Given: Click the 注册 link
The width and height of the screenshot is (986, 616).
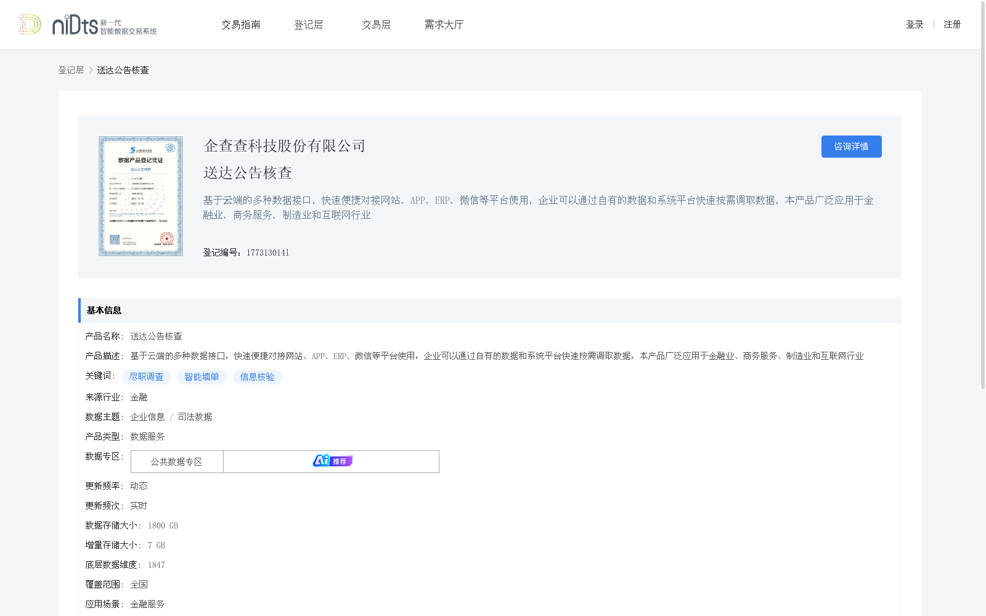Looking at the screenshot, I should point(952,25).
